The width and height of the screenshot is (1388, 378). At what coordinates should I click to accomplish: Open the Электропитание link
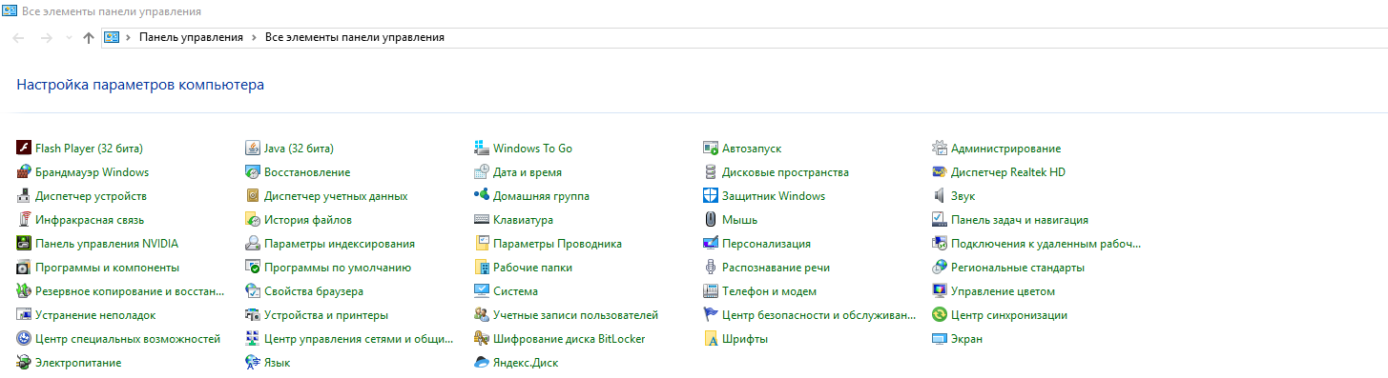[78, 363]
